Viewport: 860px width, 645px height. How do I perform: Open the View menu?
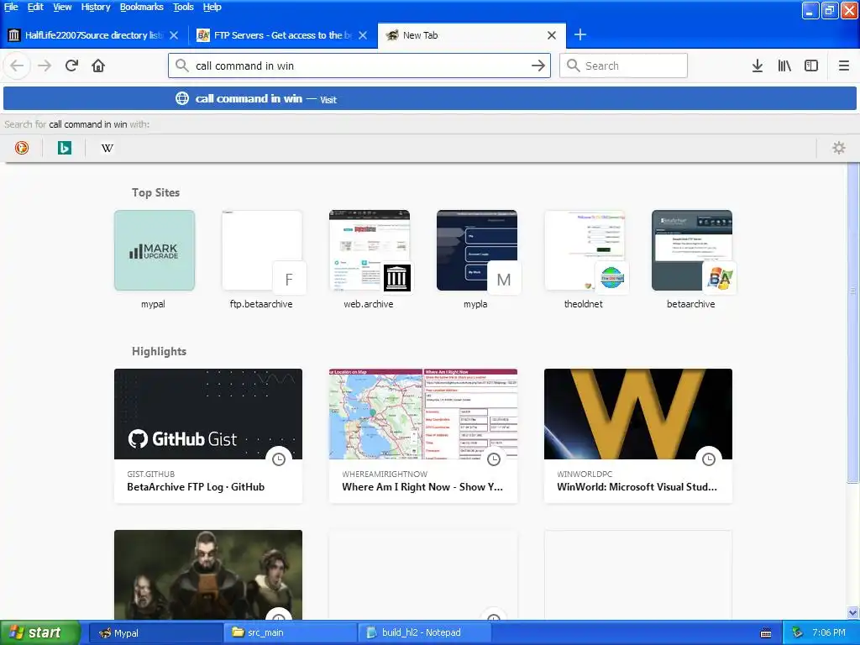(62, 7)
